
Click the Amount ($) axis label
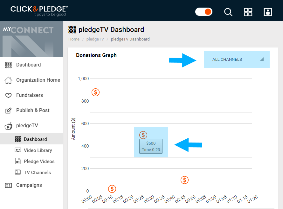click(x=73, y=129)
